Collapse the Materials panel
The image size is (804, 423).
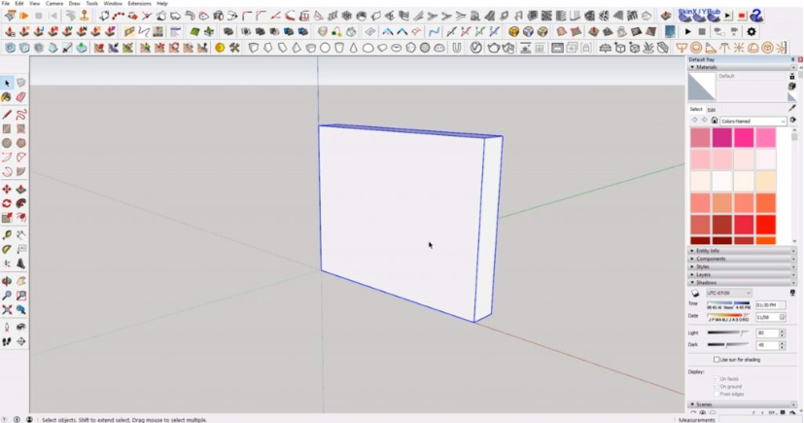pyautogui.click(x=741, y=67)
